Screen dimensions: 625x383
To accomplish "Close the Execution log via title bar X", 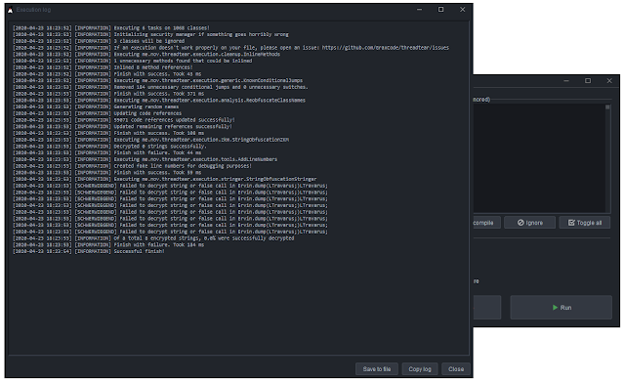I will click(462, 10).
